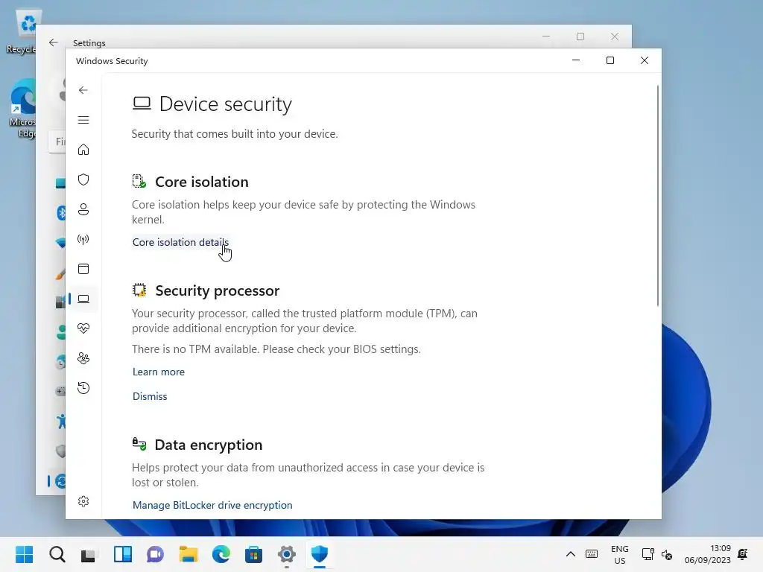Screen dimensions: 763x572
Task: Select the 'Device security' page title
Action: [225, 104]
